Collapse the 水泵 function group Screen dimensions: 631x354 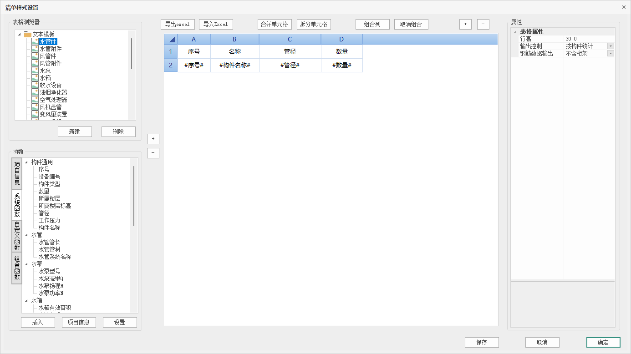pos(26,264)
